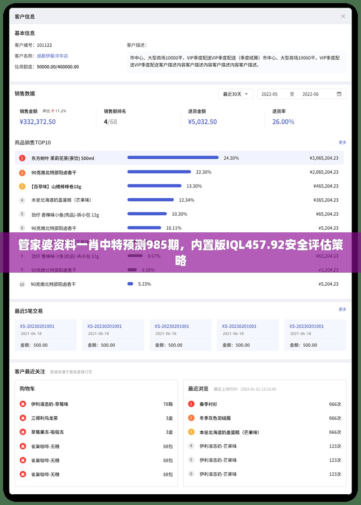Select the red icon beside 草莓果冻-吸吸冻
361x505 pixels.
click(23, 432)
